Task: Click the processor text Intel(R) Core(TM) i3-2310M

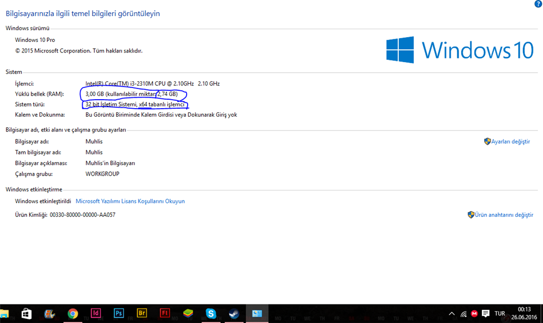Action: 152,83
